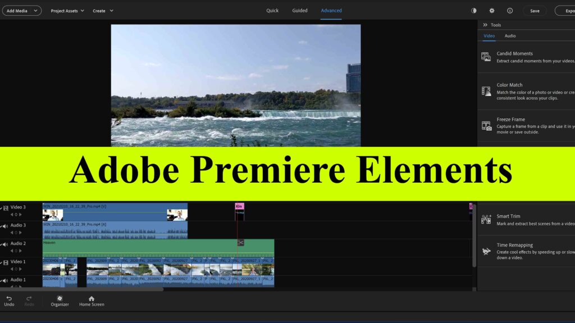Click the scissors split-clip icon on playhead
The height and width of the screenshot is (323, 575).
(240, 243)
